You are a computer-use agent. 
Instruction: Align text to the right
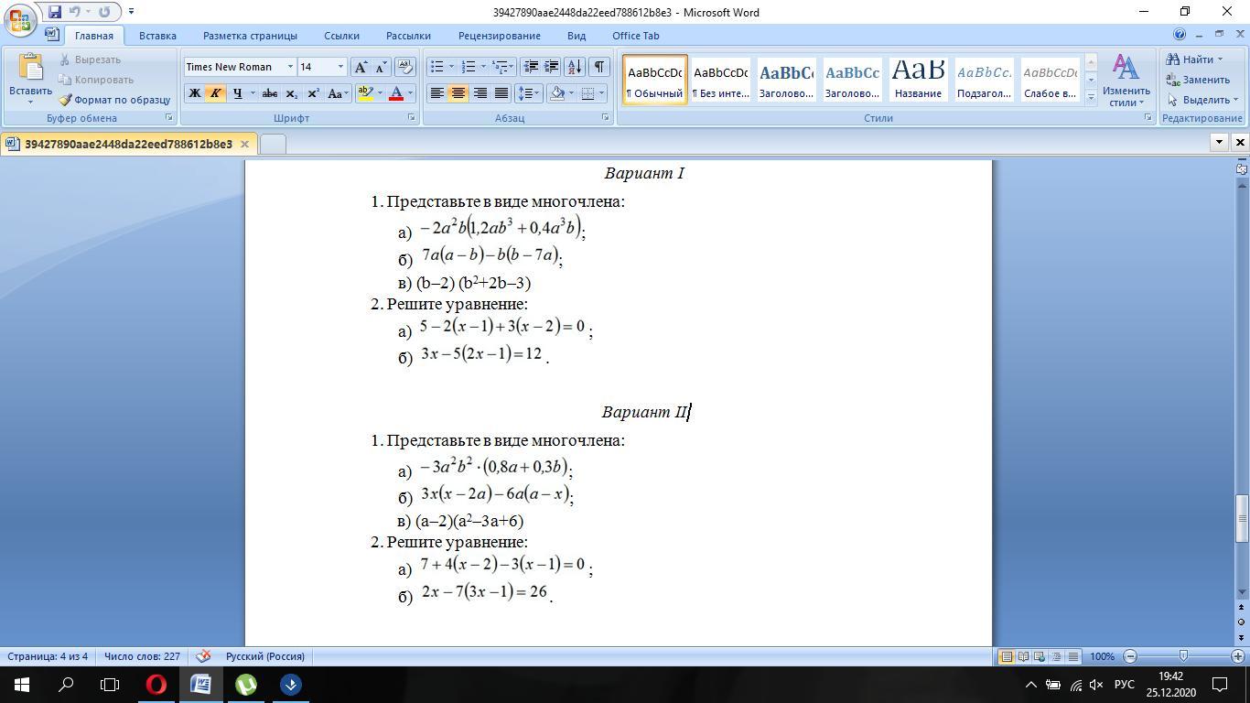(x=480, y=93)
